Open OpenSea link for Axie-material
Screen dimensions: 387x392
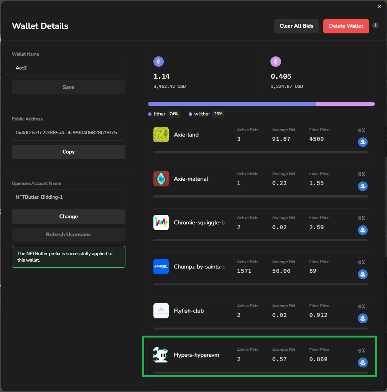click(363, 186)
